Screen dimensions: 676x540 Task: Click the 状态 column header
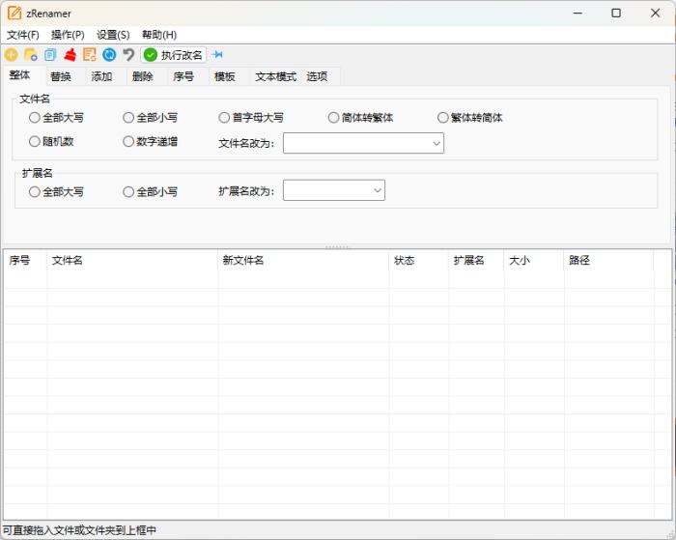coord(418,260)
